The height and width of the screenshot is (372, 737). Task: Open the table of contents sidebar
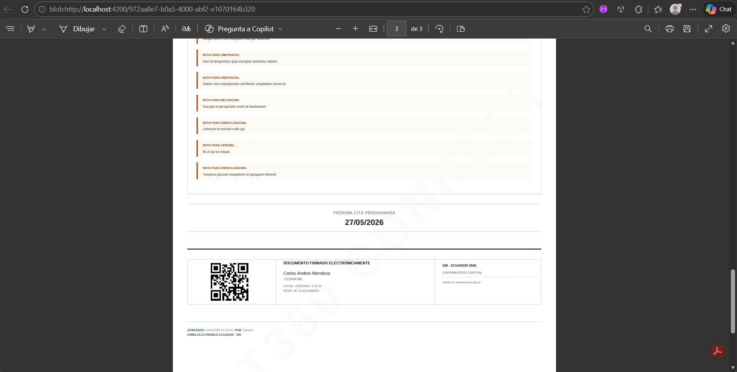[10, 29]
